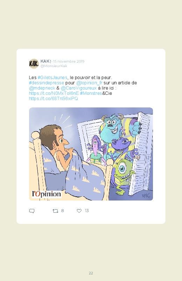Open the #Monstres hashtag
This screenshot has width=182, height=281.
pyautogui.click(x=91, y=93)
